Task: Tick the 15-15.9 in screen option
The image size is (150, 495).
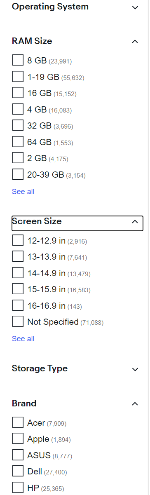Action: pos(18,289)
